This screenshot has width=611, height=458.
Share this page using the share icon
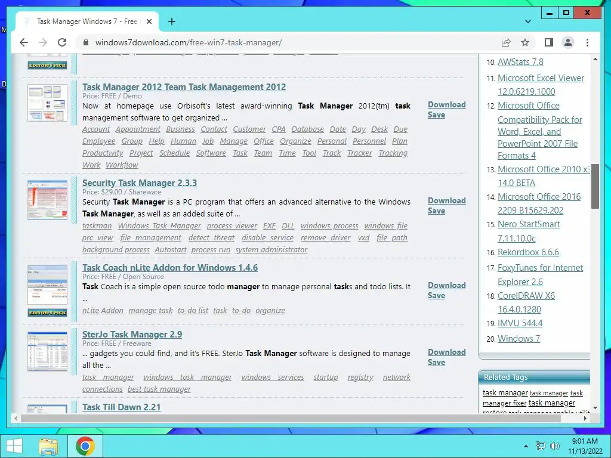[x=506, y=42]
